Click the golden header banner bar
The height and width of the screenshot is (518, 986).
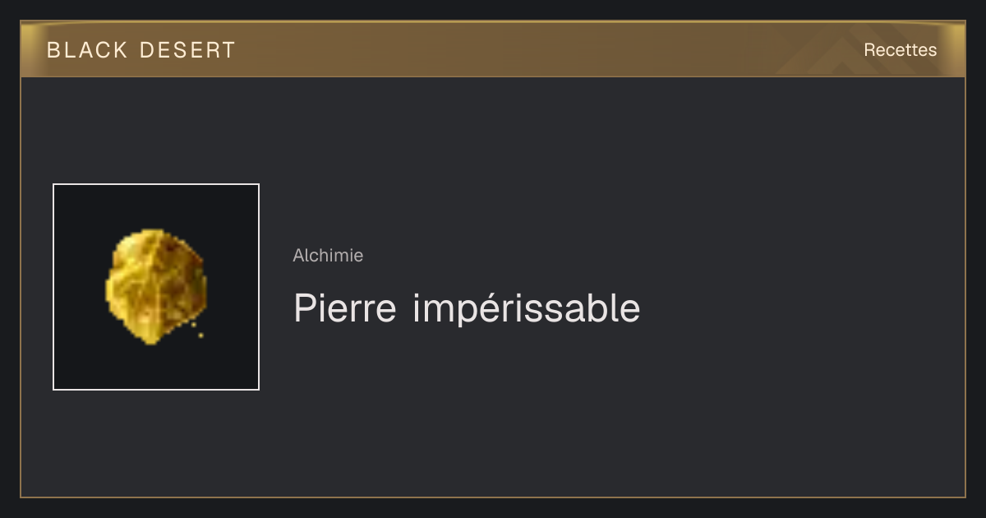point(493,49)
